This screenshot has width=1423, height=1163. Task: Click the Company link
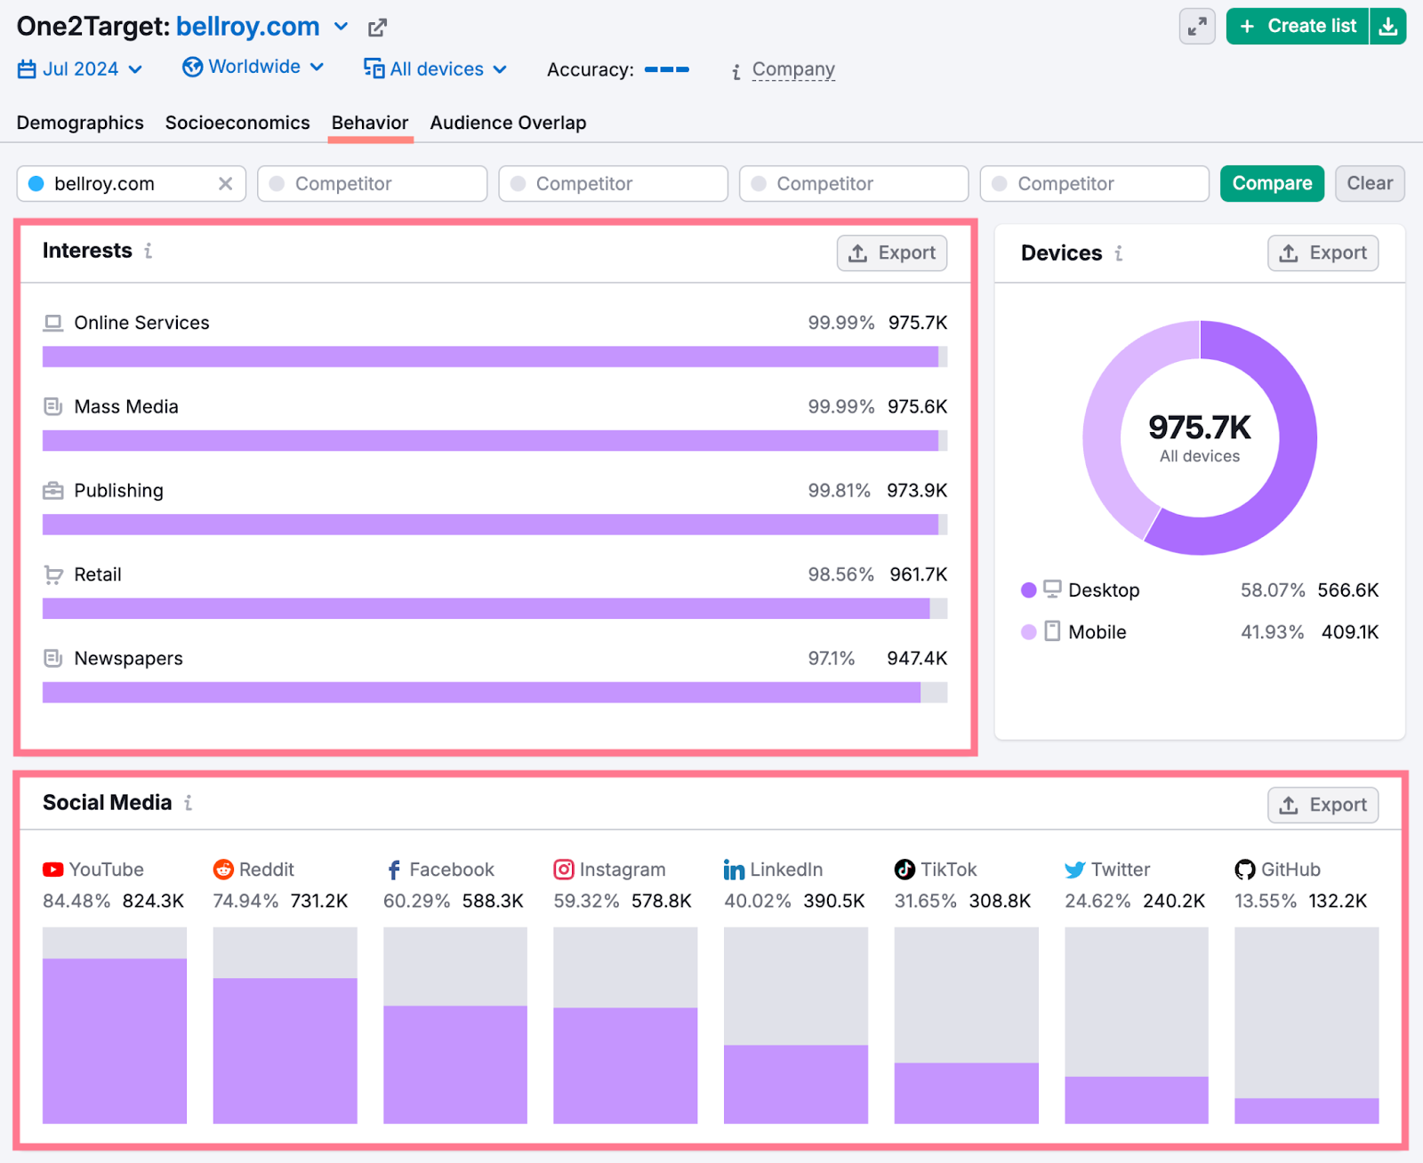coord(793,69)
